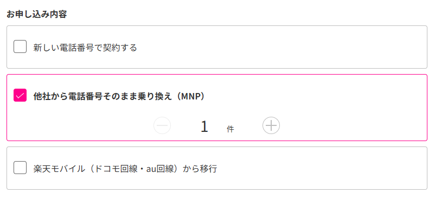The height and width of the screenshot is (200, 435).
Task: Click the から移行 text ending the last option
Action: tap(200, 169)
